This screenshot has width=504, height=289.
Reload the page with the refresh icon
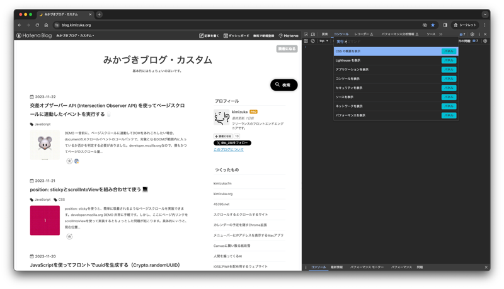pyautogui.click(x=37, y=25)
